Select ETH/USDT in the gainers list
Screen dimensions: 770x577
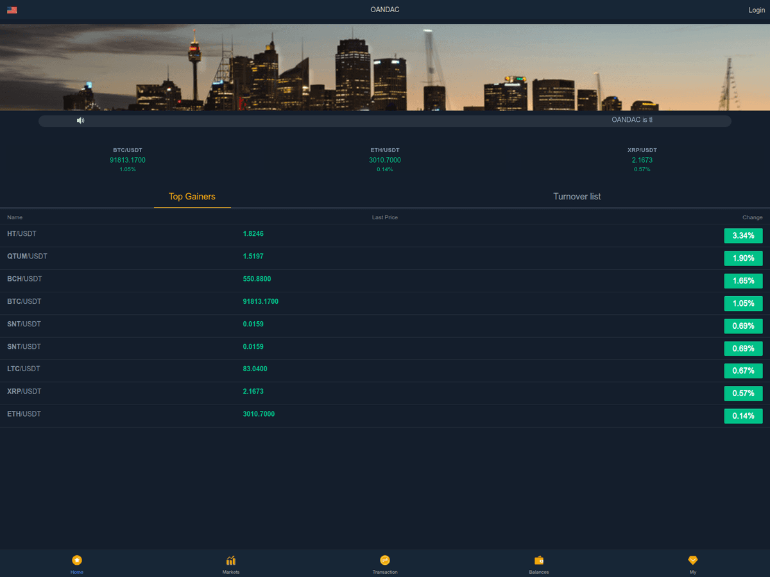(24, 414)
